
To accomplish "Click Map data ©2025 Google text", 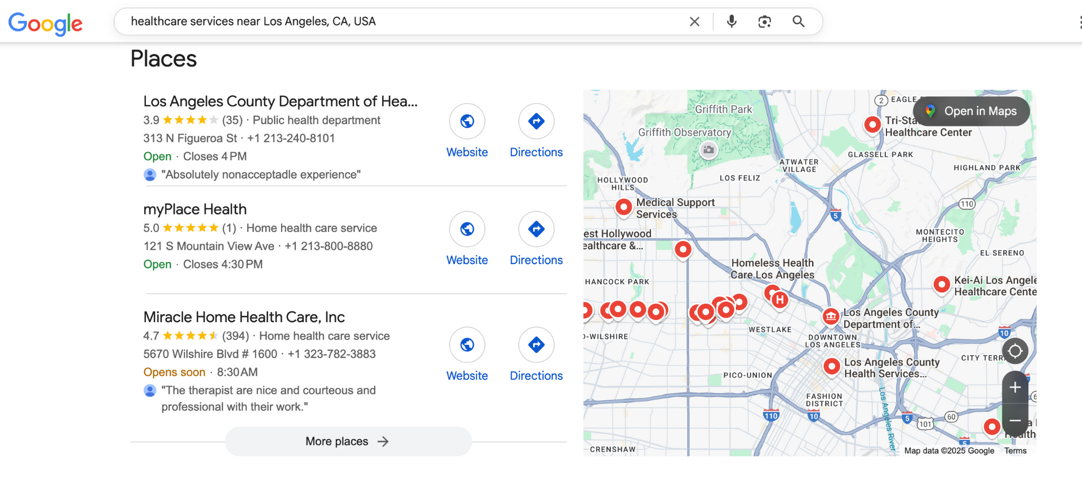I will point(949,451).
